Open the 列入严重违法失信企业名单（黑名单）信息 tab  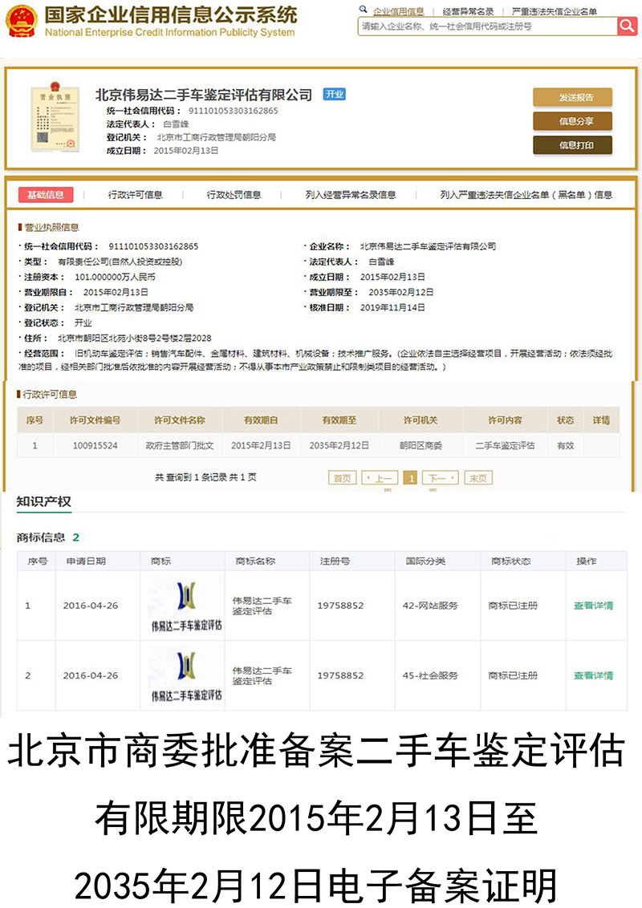tap(526, 195)
